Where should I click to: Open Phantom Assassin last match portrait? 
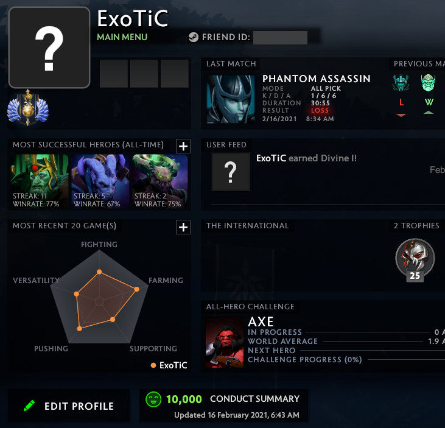231,99
